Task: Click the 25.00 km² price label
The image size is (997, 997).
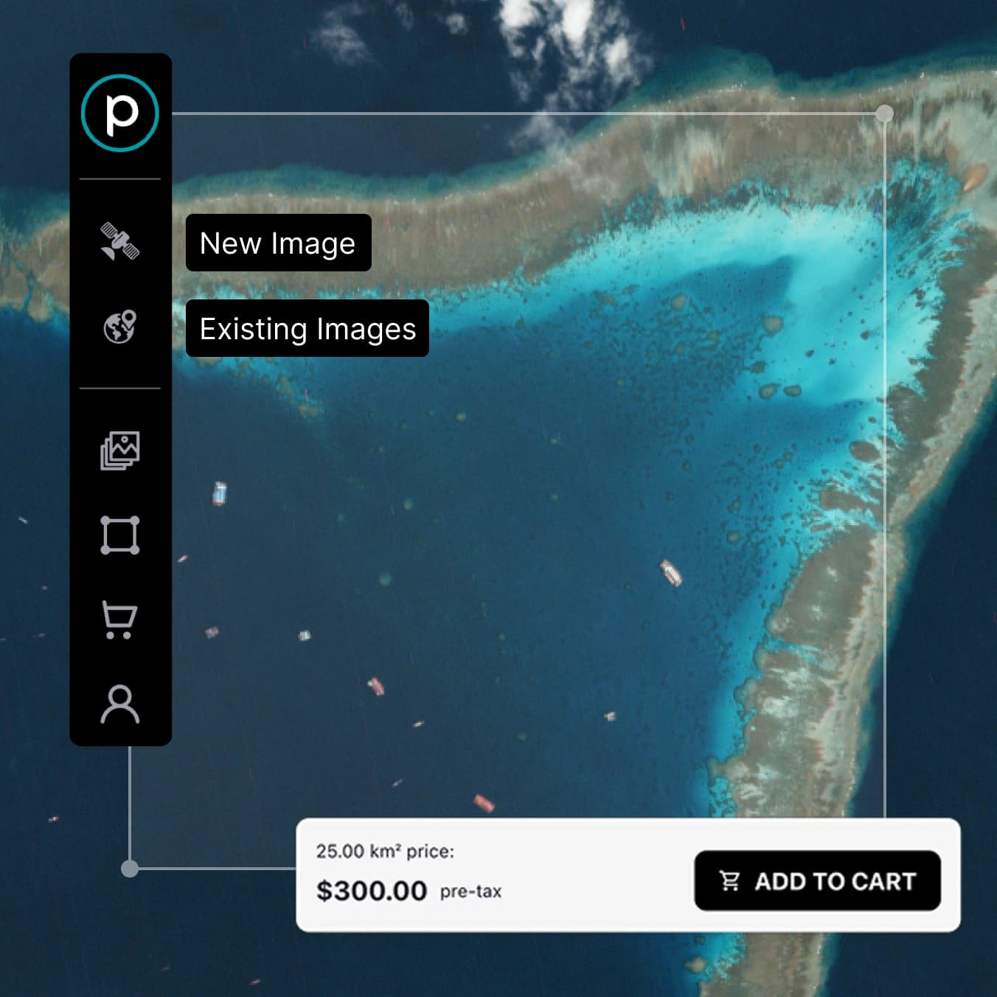Action: 385,852
